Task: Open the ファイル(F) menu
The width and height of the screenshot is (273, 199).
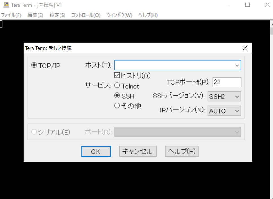Action: coord(11,15)
